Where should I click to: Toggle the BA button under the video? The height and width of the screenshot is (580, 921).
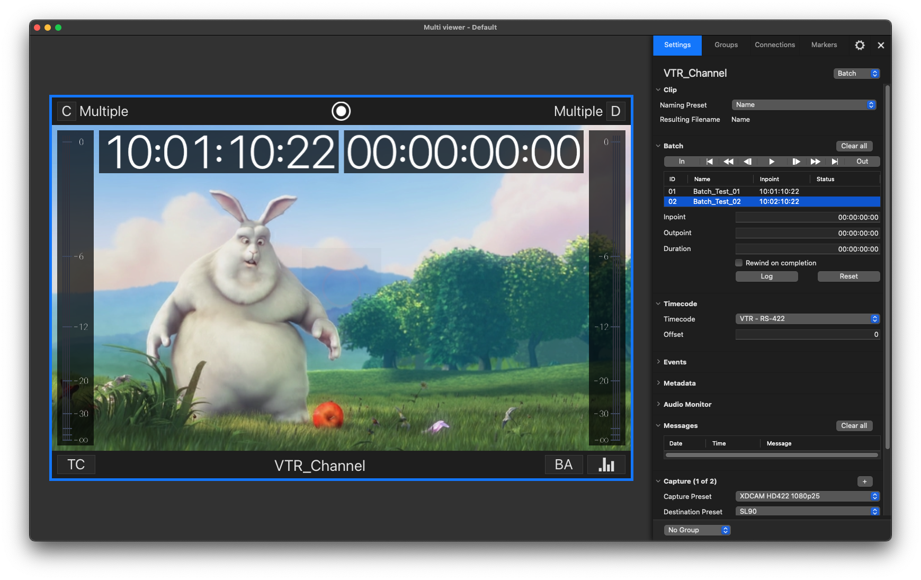pos(564,465)
